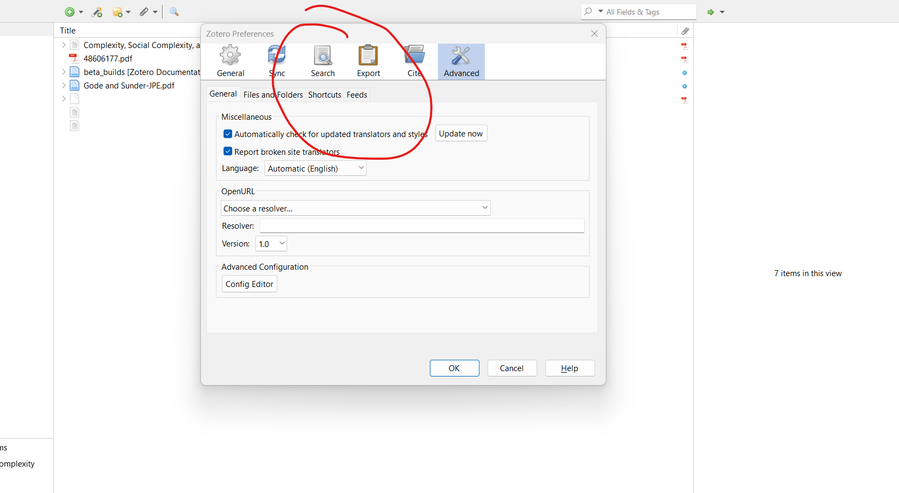Click the Help button
Screen dimensions: 899x493
(x=570, y=368)
